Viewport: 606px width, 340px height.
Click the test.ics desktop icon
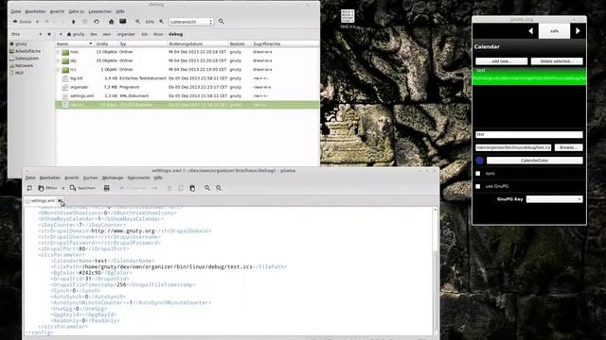pos(348,19)
